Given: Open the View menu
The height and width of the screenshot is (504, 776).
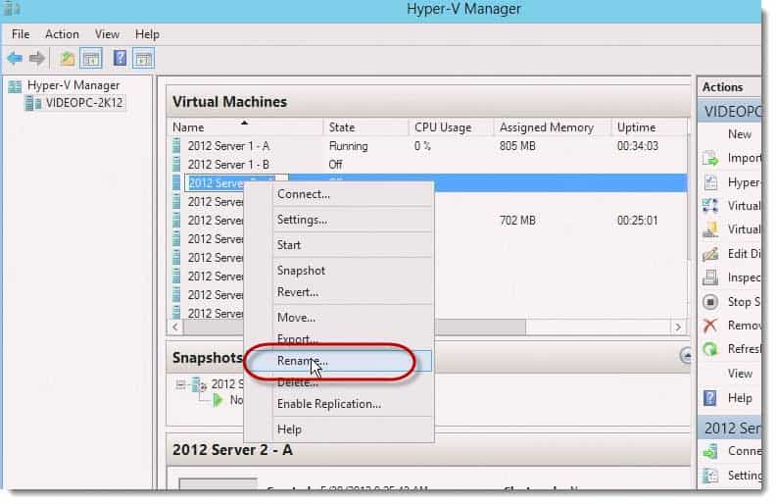Looking at the screenshot, I should click(x=107, y=34).
